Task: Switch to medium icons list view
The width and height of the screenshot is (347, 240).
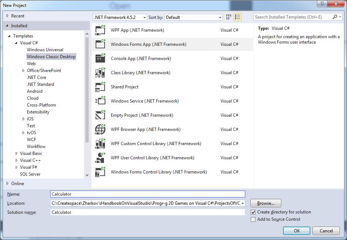Action: (x=238, y=17)
